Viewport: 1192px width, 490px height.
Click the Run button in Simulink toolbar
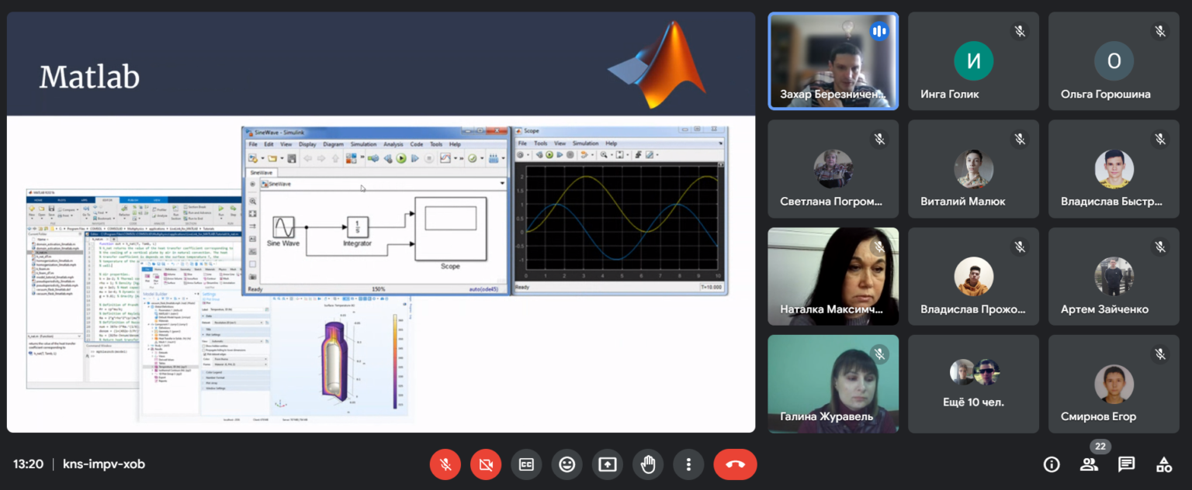401,158
